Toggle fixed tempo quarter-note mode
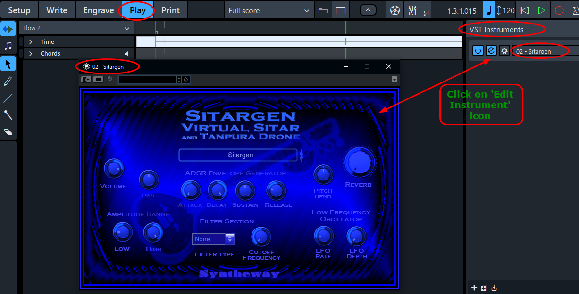 489,10
